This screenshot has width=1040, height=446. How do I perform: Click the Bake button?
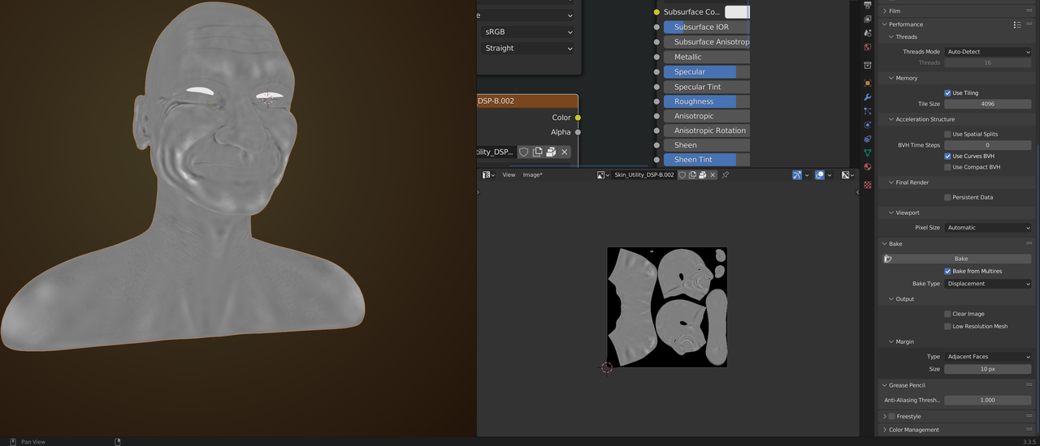click(x=961, y=259)
